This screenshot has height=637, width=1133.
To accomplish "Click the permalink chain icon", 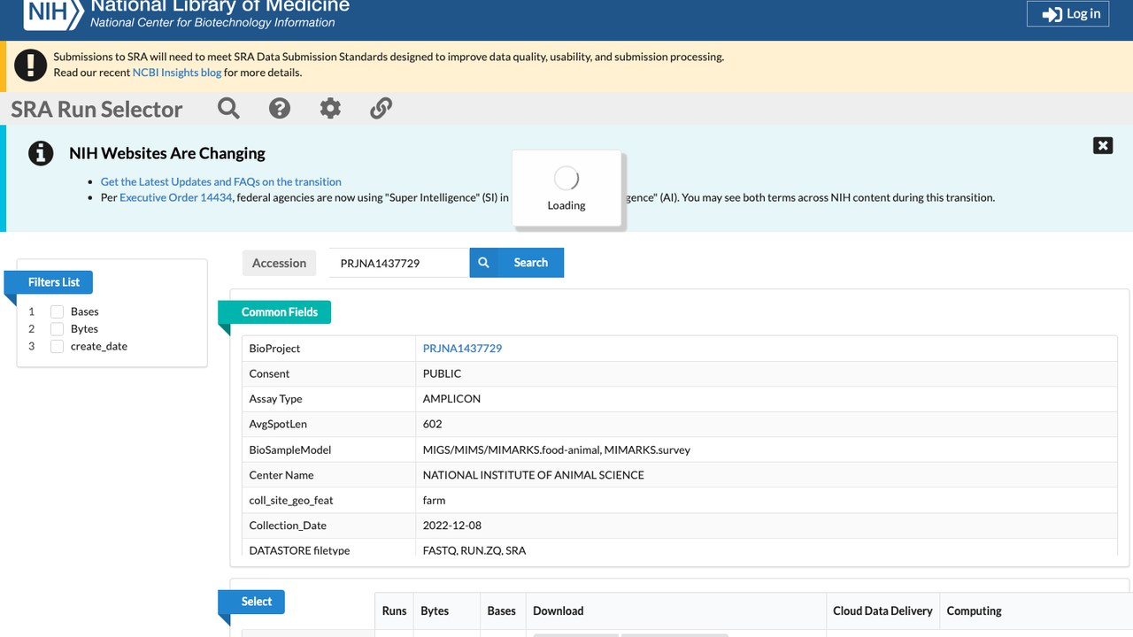I will [x=381, y=108].
